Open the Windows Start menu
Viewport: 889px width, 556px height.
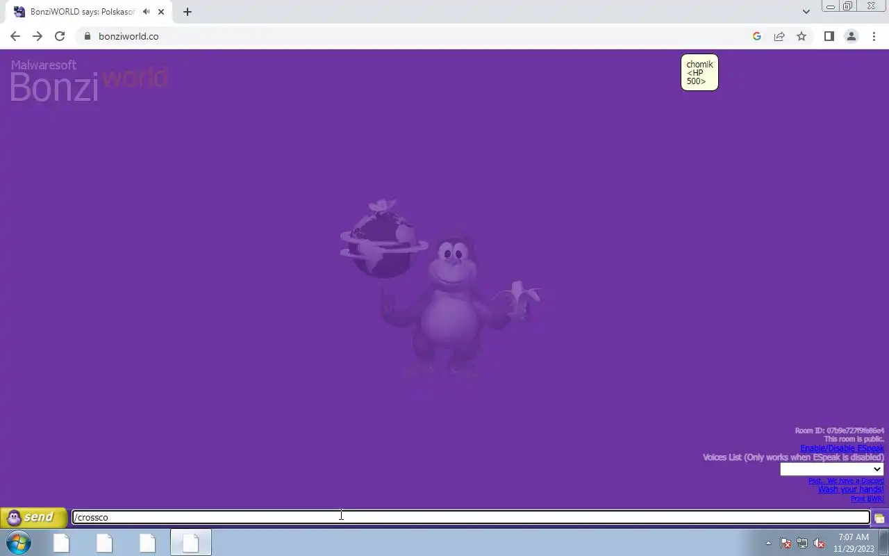point(19,542)
